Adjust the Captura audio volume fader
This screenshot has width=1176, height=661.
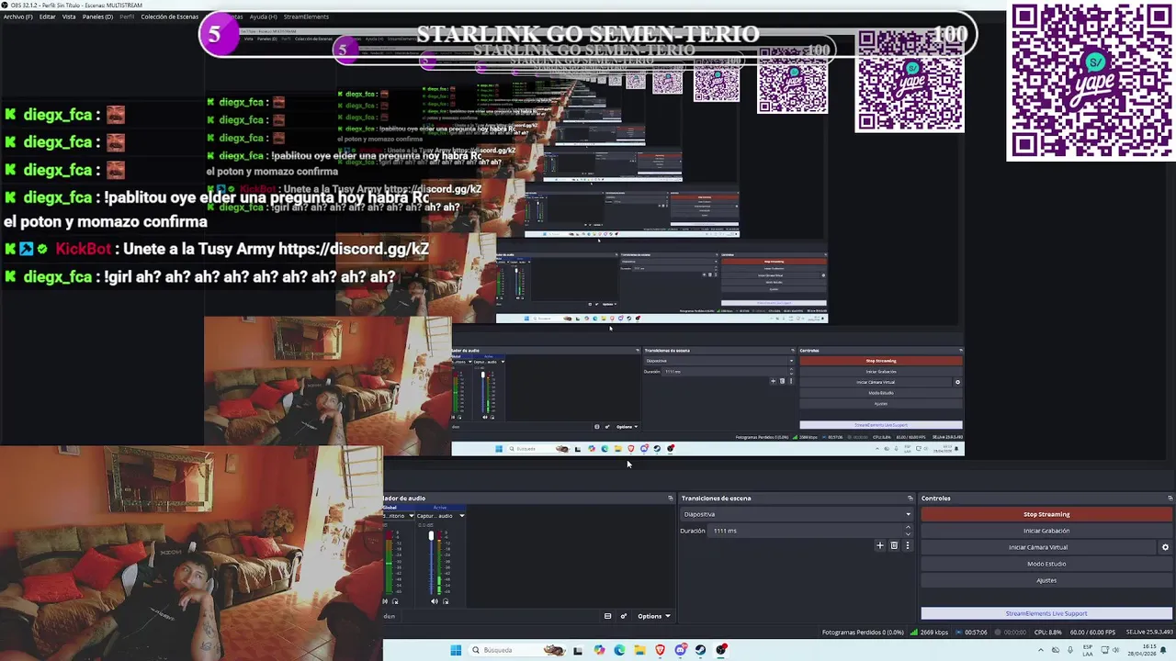pyautogui.click(x=431, y=536)
